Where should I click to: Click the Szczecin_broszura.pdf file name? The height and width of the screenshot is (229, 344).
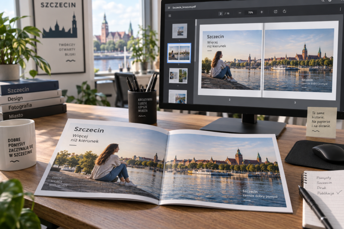[184, 7]
